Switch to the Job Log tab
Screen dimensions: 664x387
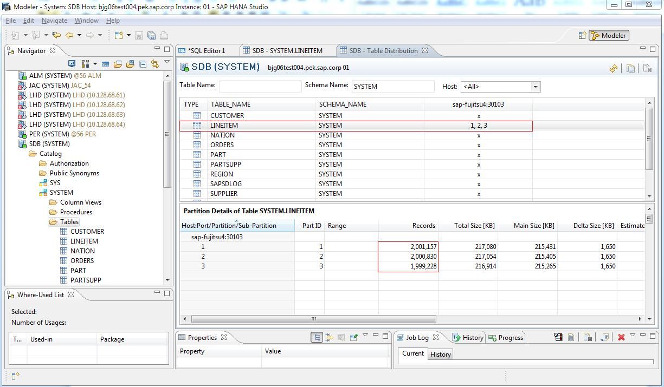point(417,337)
